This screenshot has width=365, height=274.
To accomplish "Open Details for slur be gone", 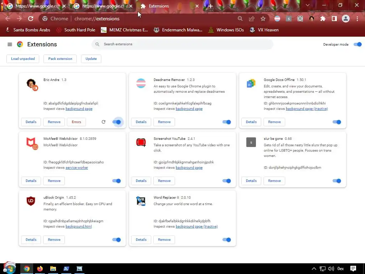I will [x=251, y=181].
